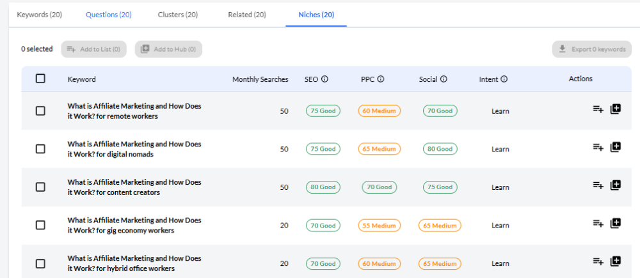Click add-to-hub icon for remote workers row
The image size is (640, 278).
click(x=616, y=109)
